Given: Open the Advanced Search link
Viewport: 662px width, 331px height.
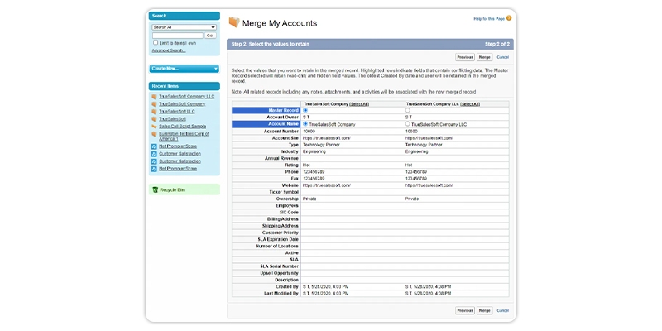Looking at the screenshot, I should point(168,50).
